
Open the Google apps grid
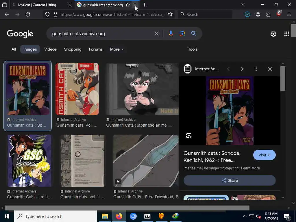(x=286, y=34)
